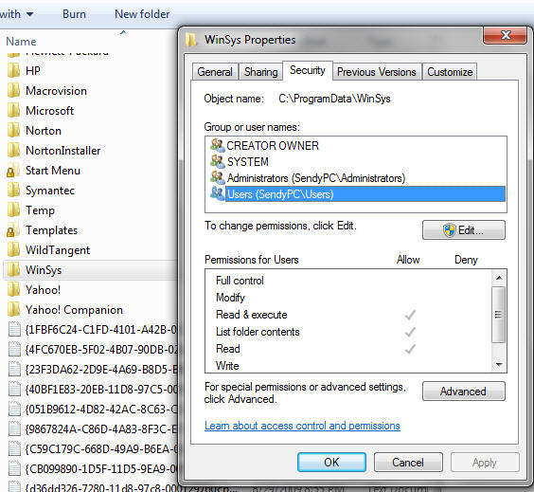This screenshot has width=534, height=492.
Task: Click the permissions list scroll-down arrow
Action: click(499, 364)
